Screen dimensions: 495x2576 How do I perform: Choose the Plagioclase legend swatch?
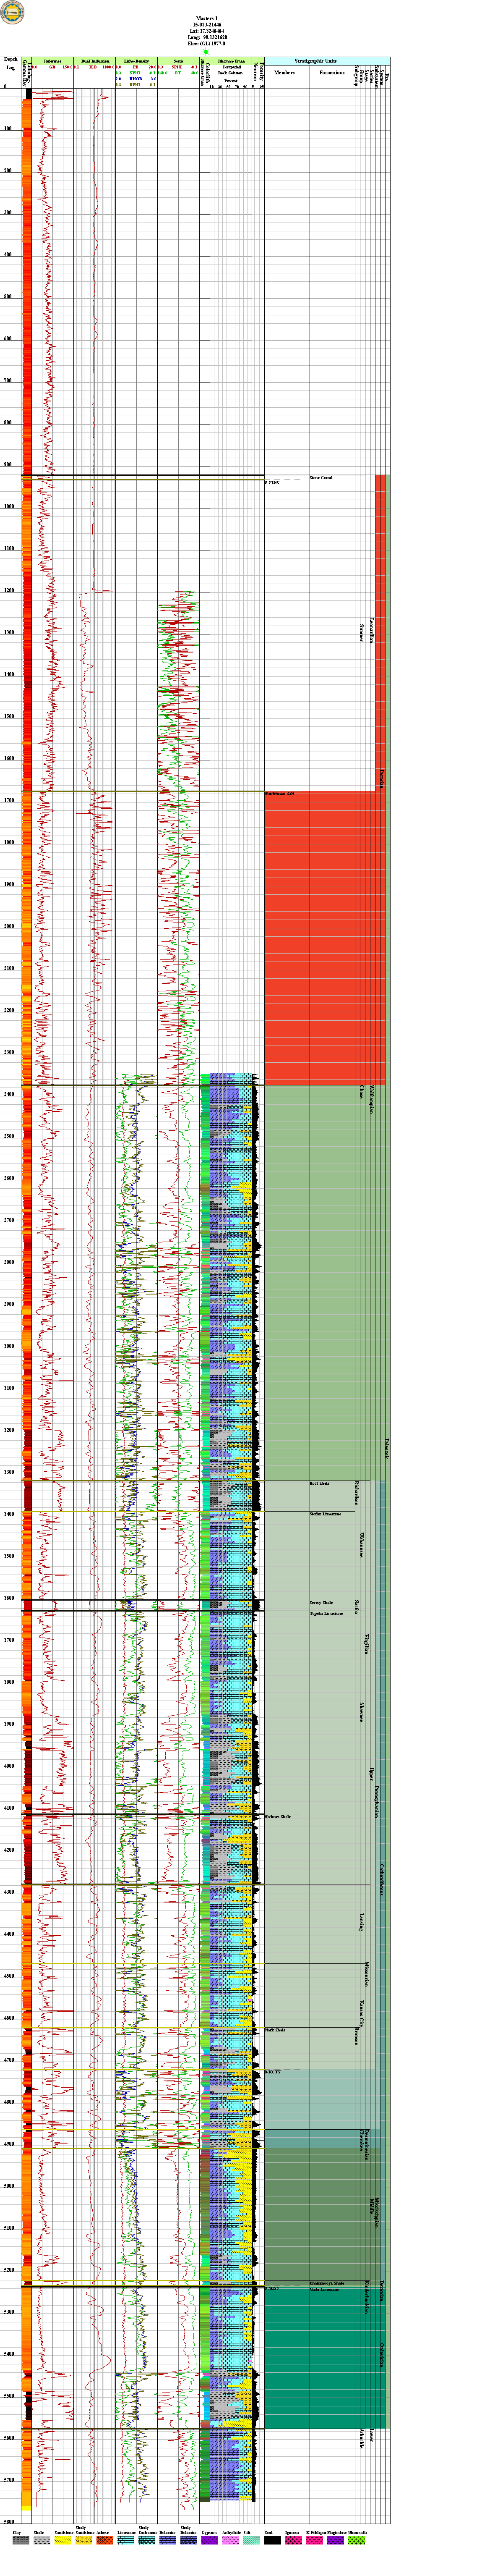(x=335, y=2539)
